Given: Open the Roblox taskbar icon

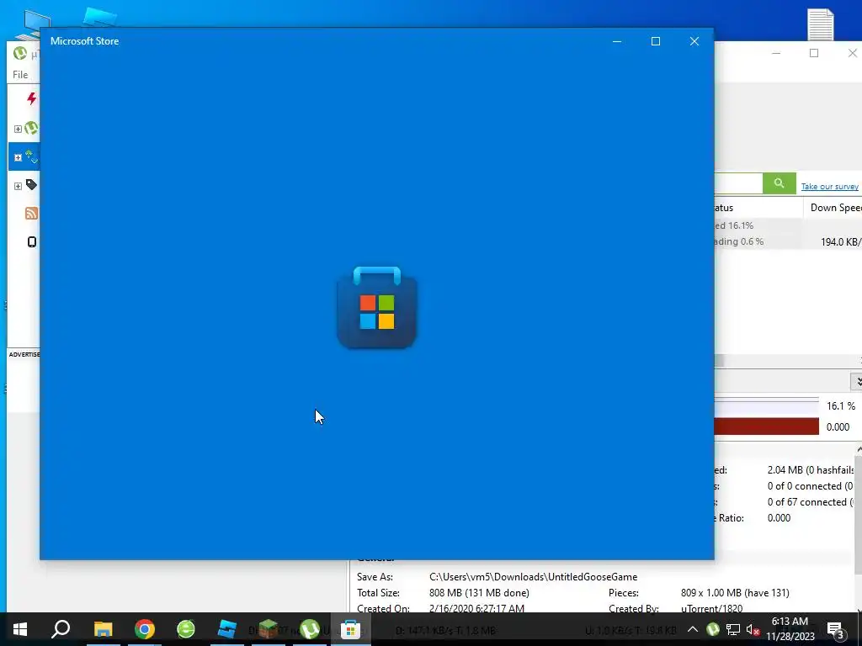Looking at the screenshot, I should click(x=227, y=629).
